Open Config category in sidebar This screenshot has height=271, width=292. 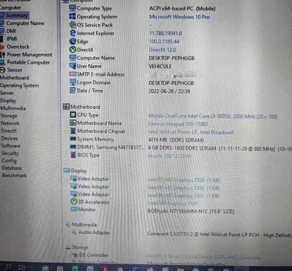tap(9, 161)
